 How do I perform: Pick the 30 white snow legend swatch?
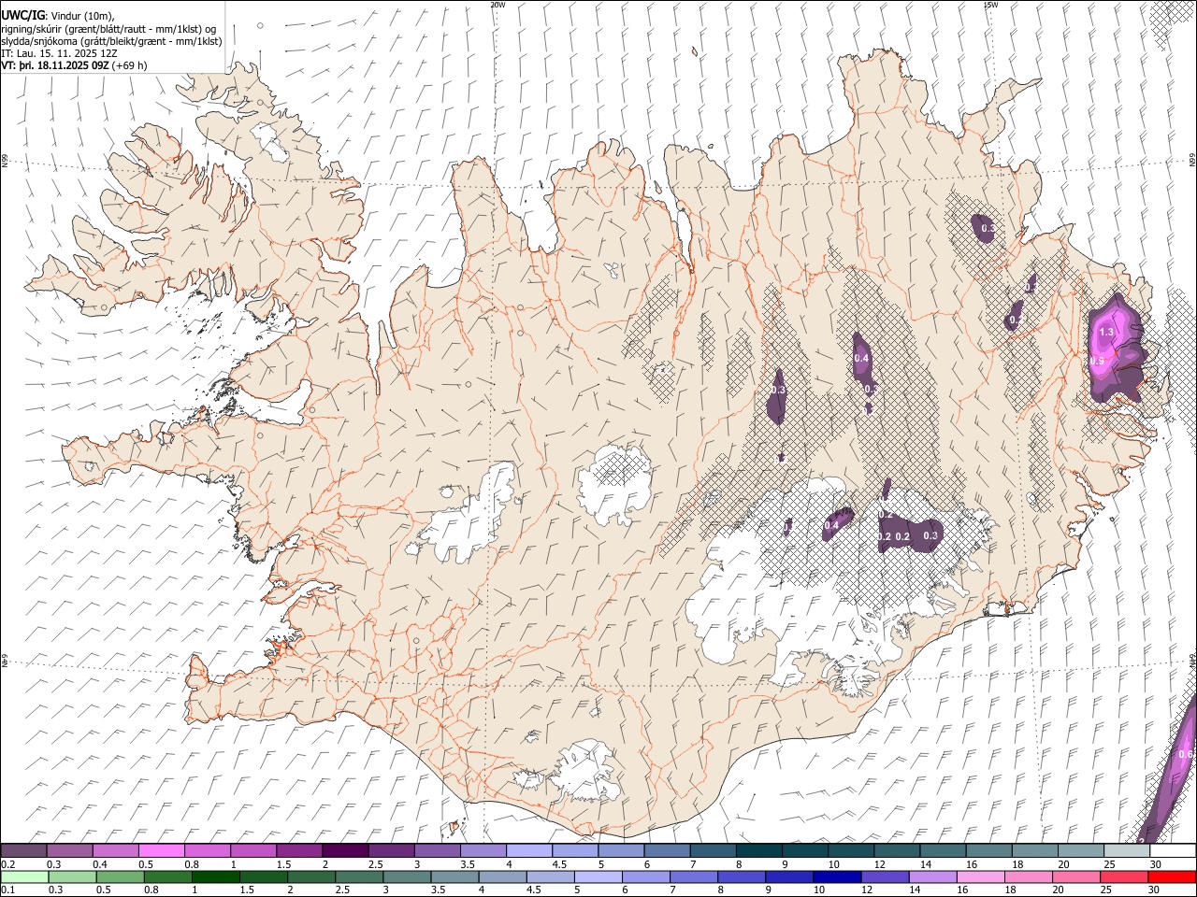1173,850
